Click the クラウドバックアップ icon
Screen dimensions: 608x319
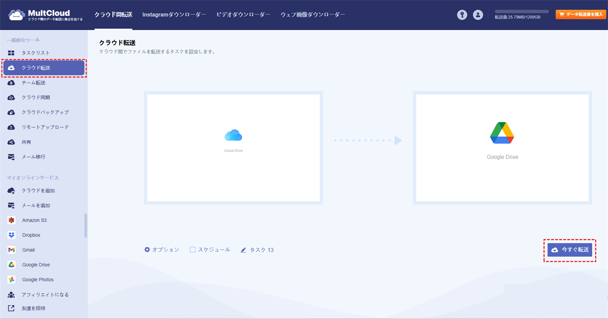click(11, 112)
